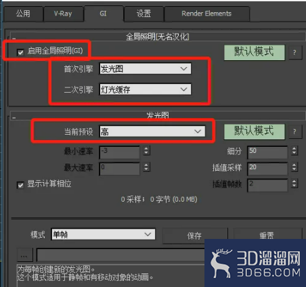306x287 pixels.
Task: Click the irradiance map file path field
Action: click(x=121, y=255)
